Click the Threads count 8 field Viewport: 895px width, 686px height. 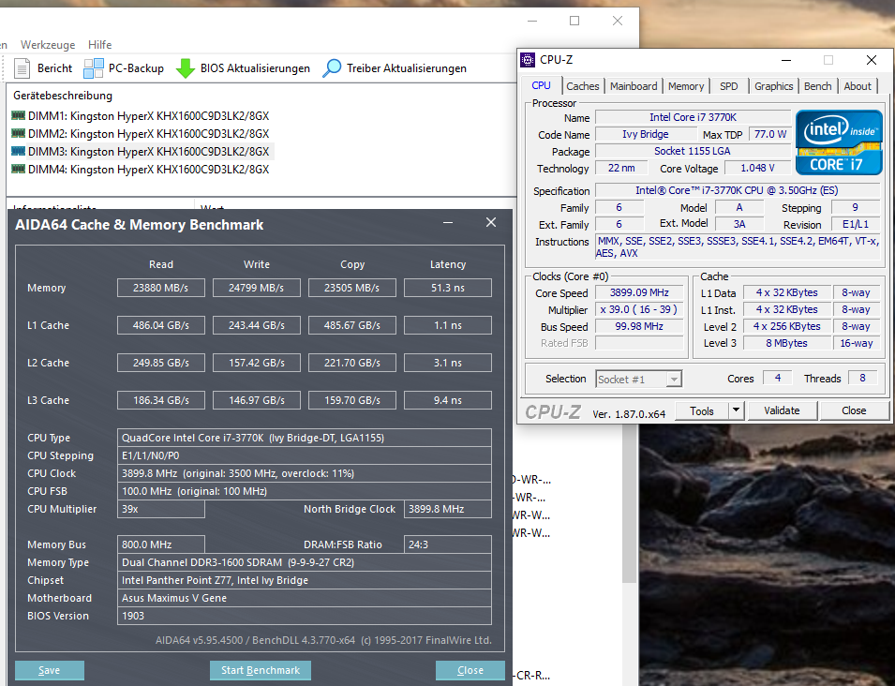click(x=862, y=378)
